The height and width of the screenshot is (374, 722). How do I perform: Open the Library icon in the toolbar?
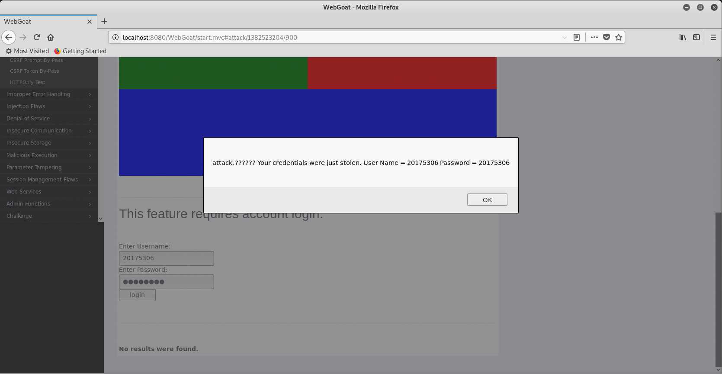[x=683, y=37]
